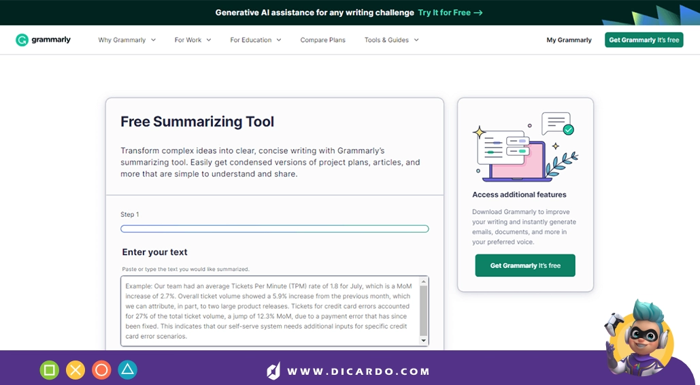700x385 pixels.
Task: Click text area scrollbar down arrow
Action: pyautogui.click(x=424, y=341)
